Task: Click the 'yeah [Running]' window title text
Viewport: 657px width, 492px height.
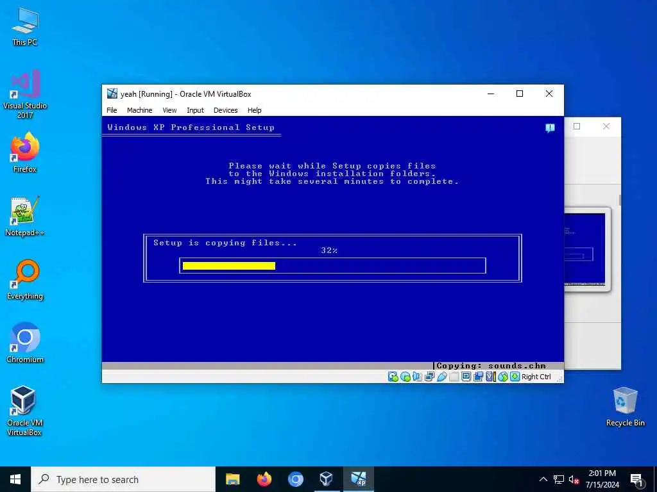Action: pyautogui.click(x=185, y=94)
